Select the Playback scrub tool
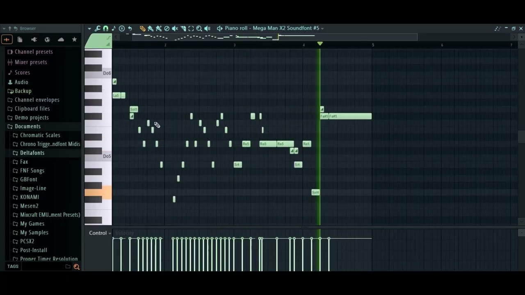 (207, 28)
